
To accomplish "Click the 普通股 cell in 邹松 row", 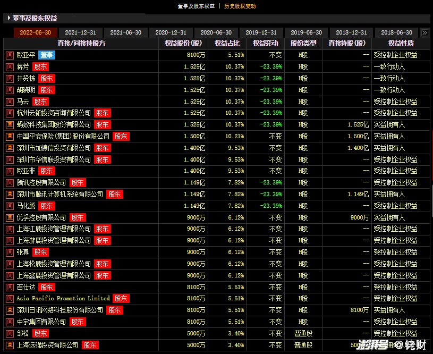I will pos(303,334).
